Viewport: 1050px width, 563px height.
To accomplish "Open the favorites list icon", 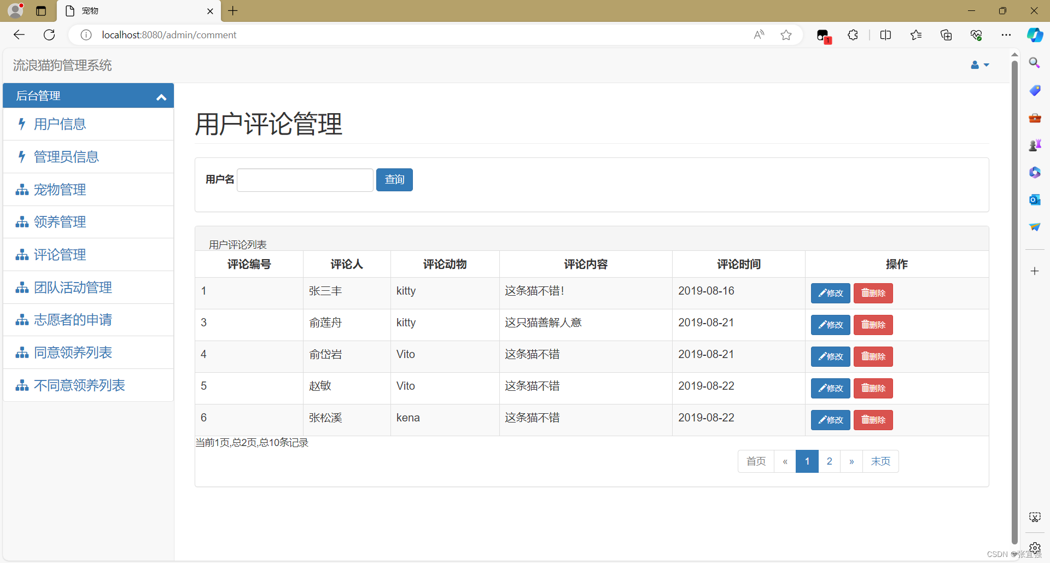I will click(916, 35).
